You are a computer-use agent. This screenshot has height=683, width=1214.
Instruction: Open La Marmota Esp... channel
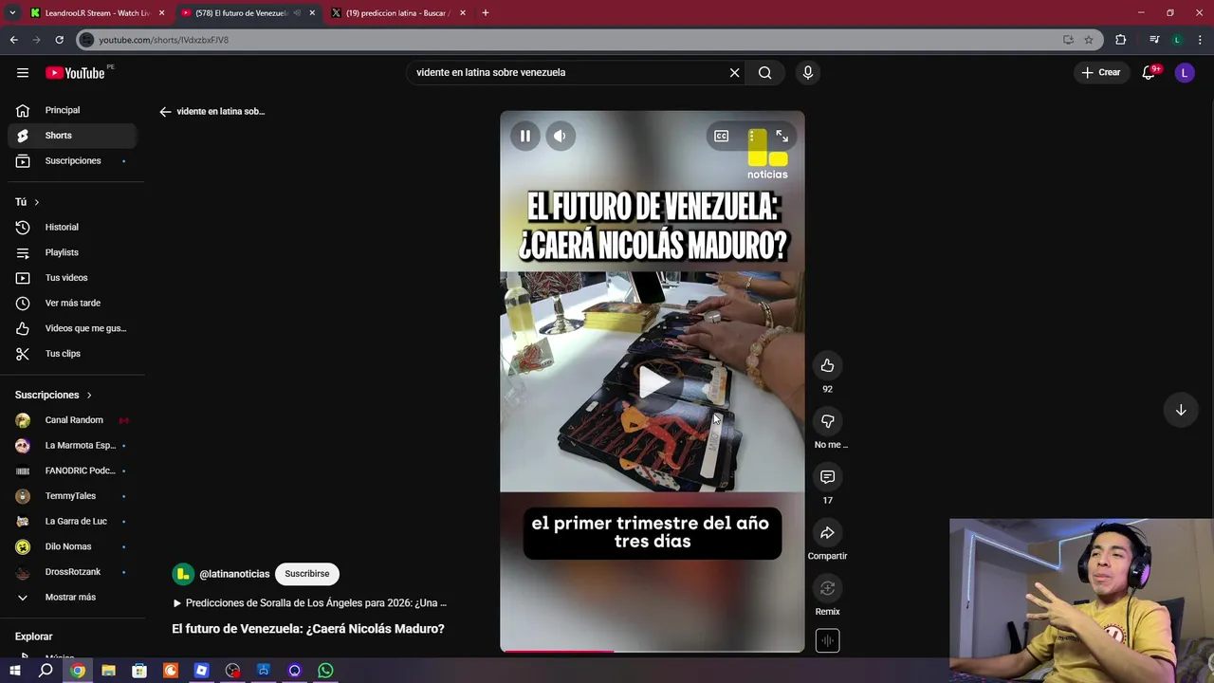click(72, 445)
